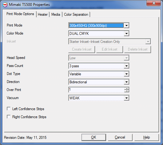163x145 pixels.
Task: Switch to the Media tab
Action: 56,14
